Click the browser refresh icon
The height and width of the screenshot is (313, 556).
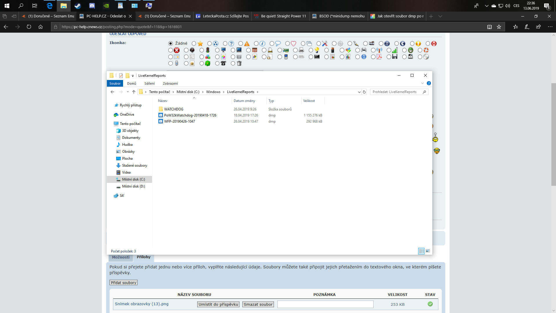click(29, 27)
